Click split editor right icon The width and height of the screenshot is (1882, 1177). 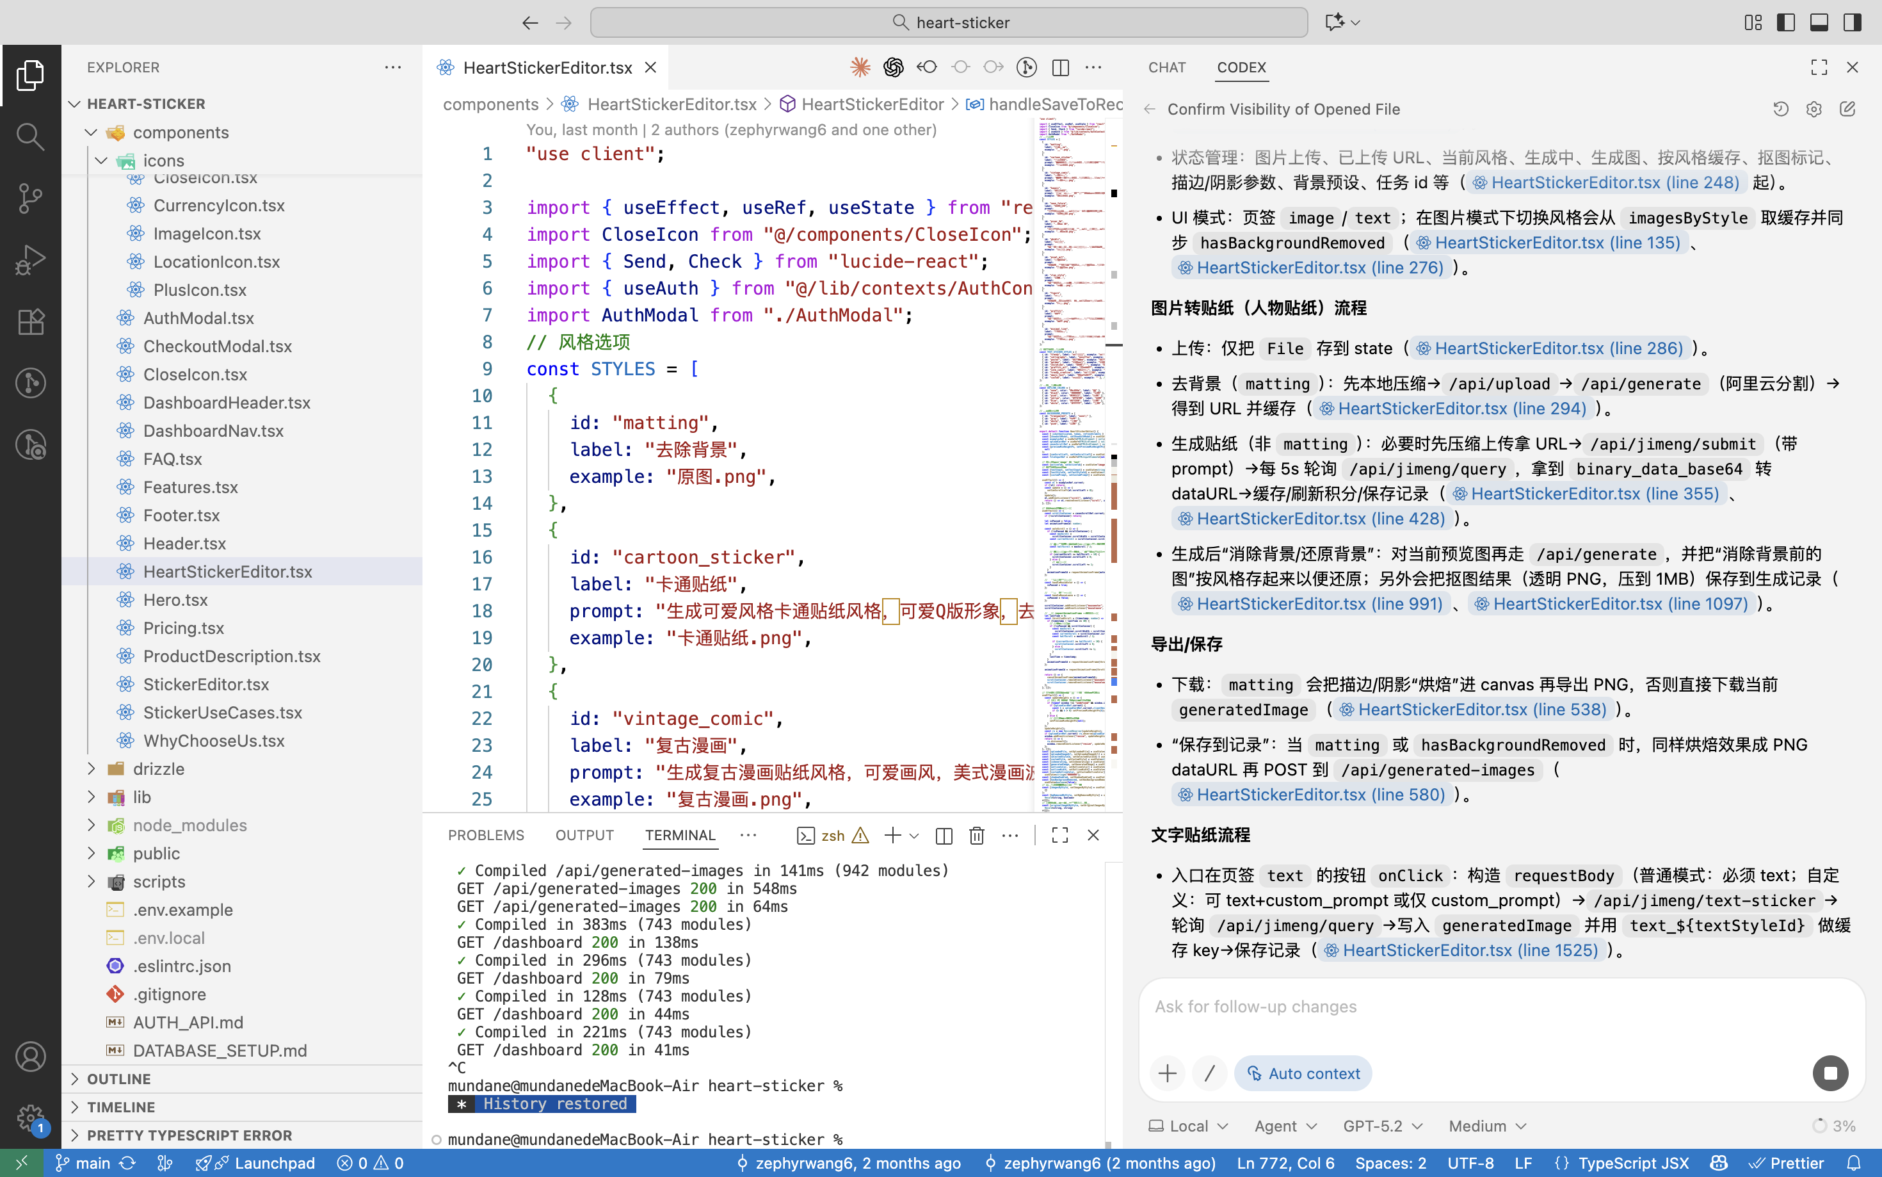[x=1059, y=68]
